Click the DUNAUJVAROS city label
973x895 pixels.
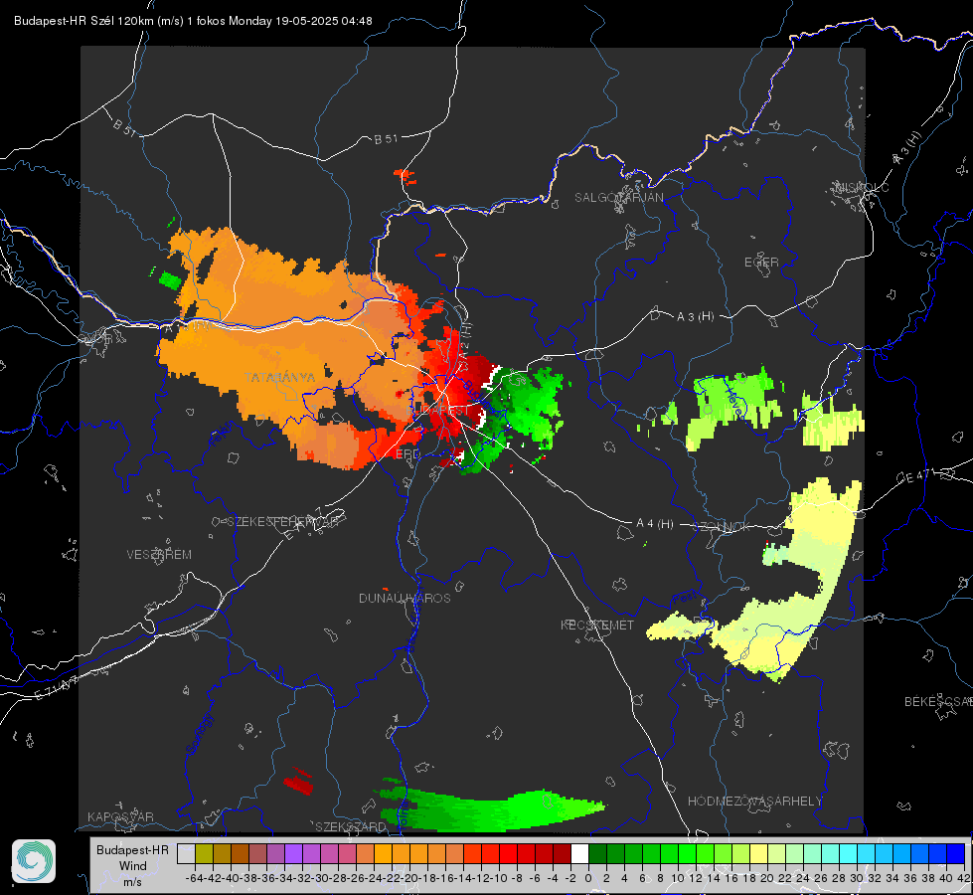[x=405, y=598]
